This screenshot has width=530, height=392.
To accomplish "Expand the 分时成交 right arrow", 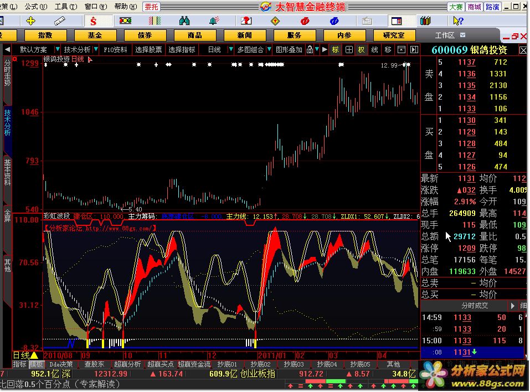I will point(512,306).
